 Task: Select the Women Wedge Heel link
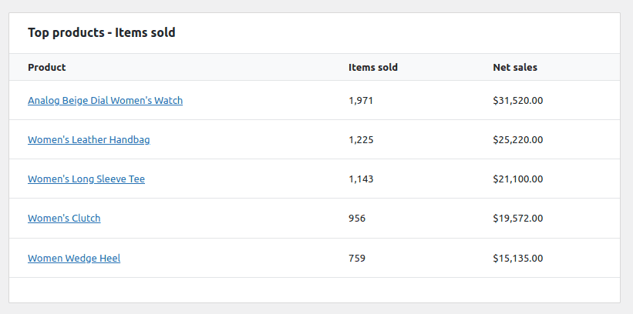click(x=74, y=259)
